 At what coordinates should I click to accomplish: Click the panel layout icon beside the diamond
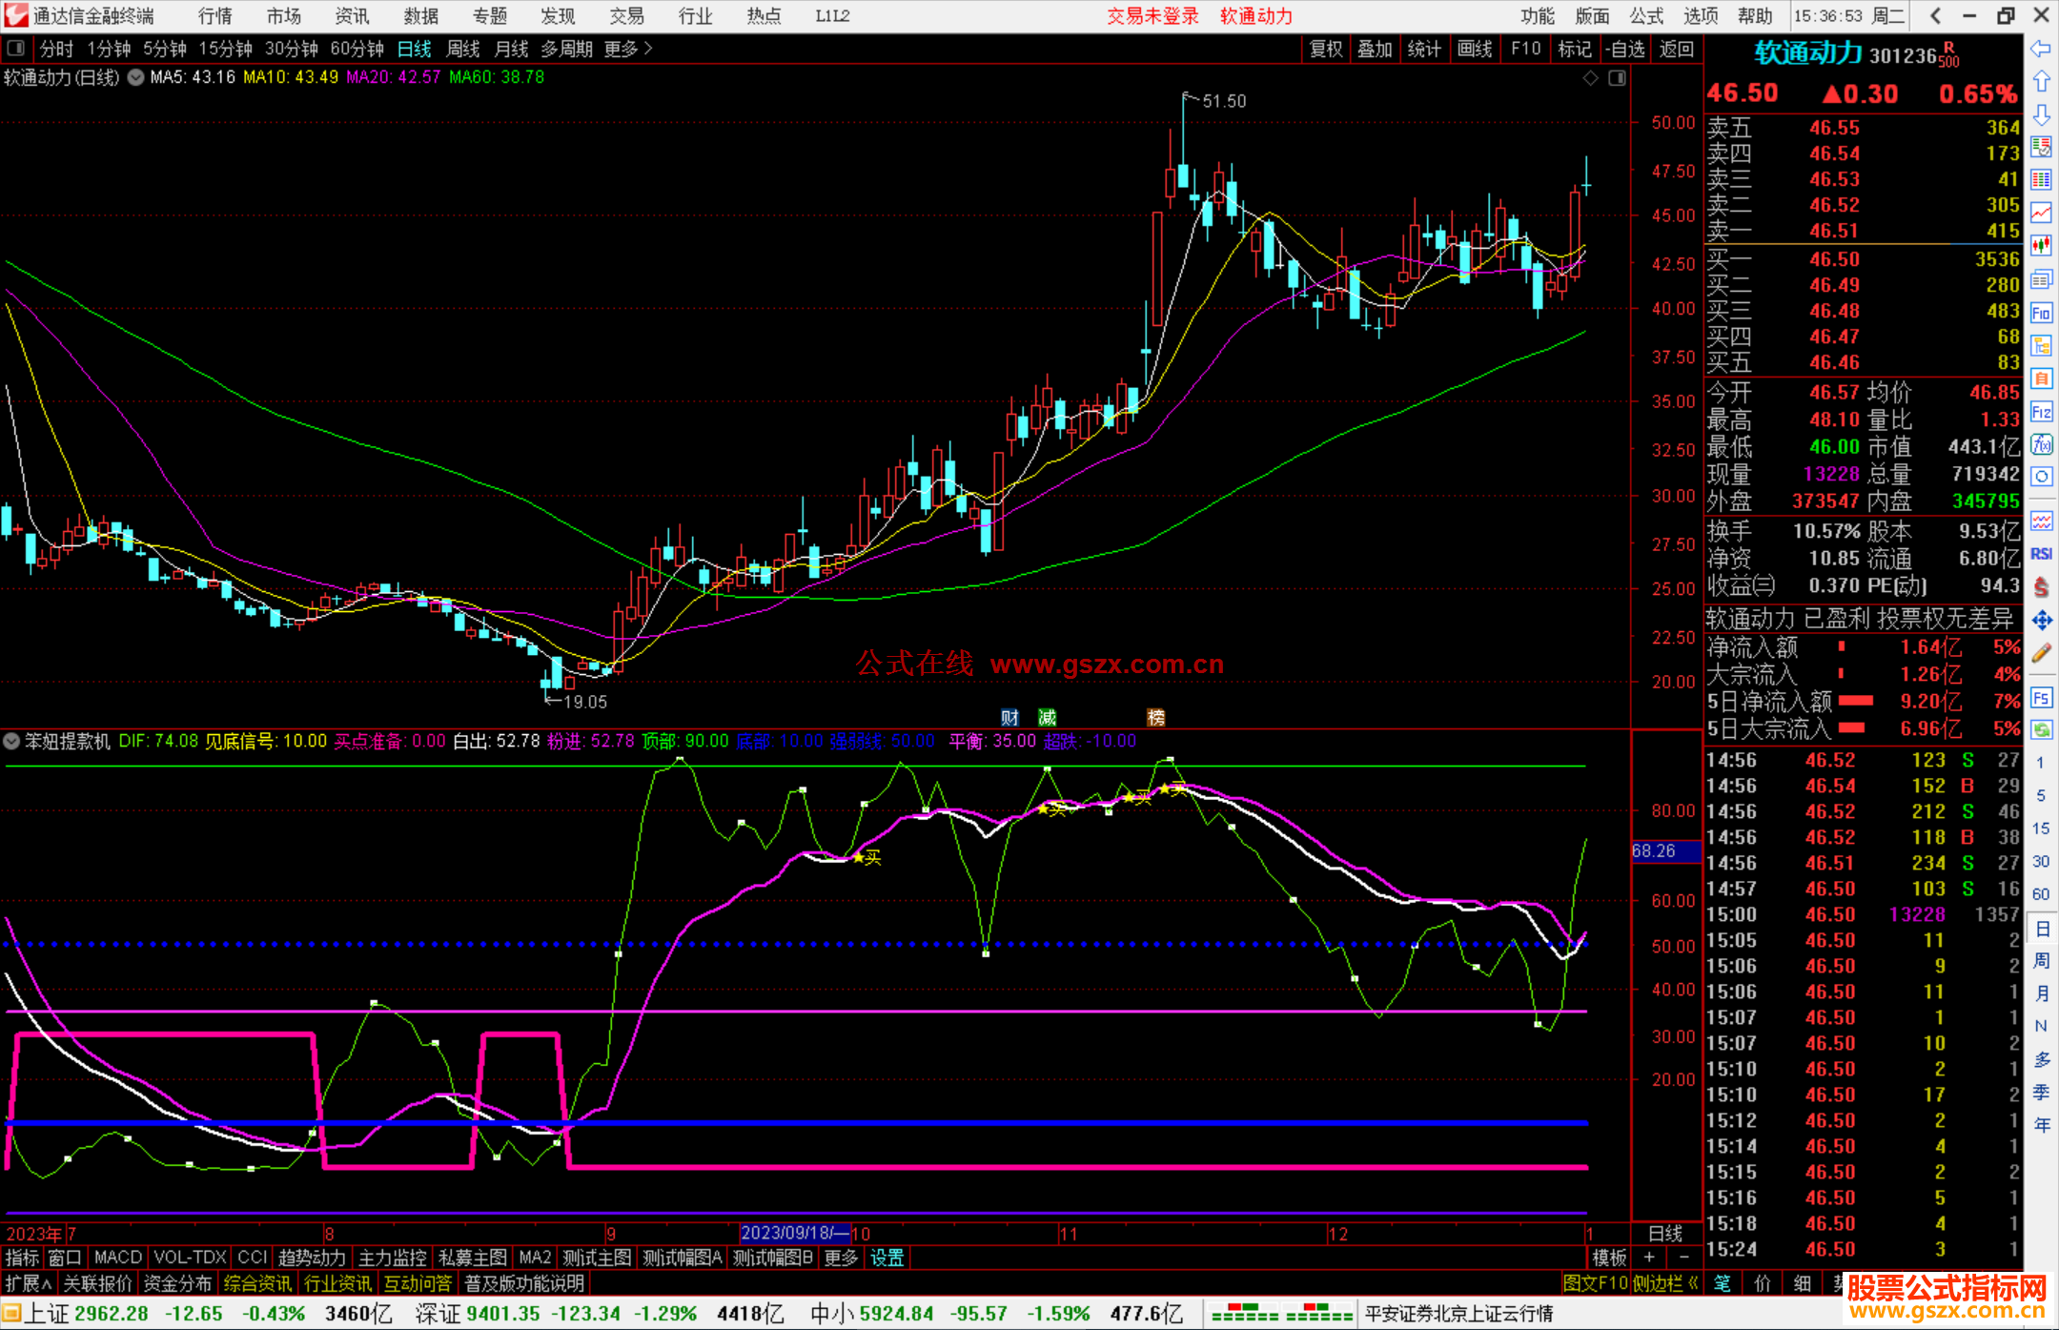1617,78
